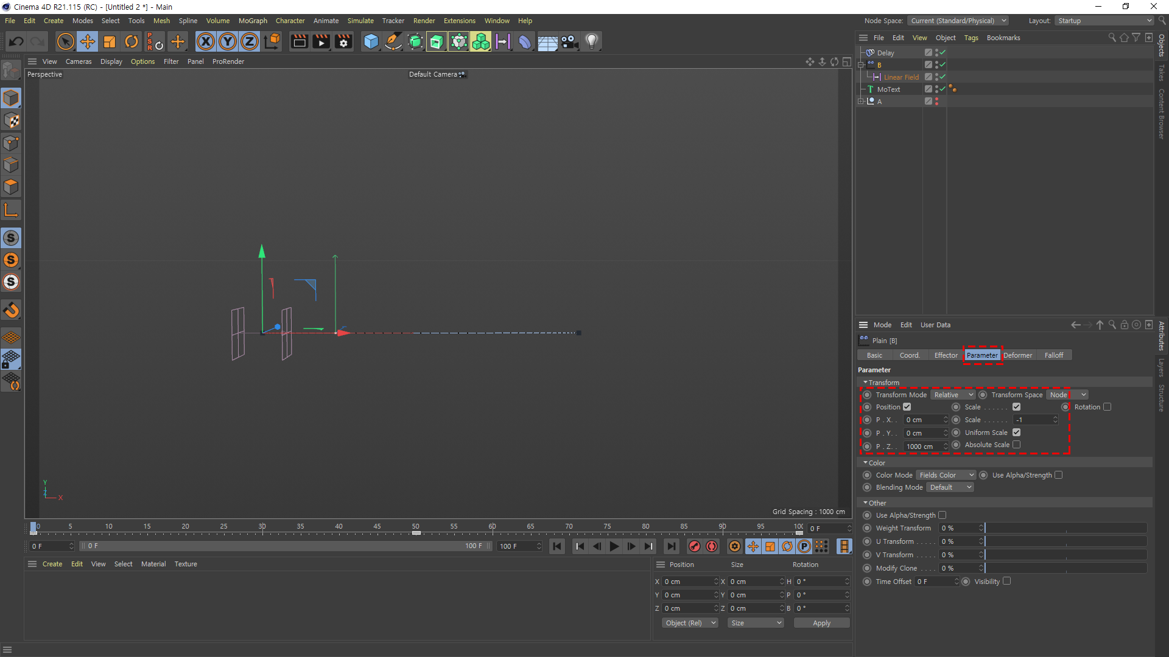Click the Apply button

tap(821, 623)
